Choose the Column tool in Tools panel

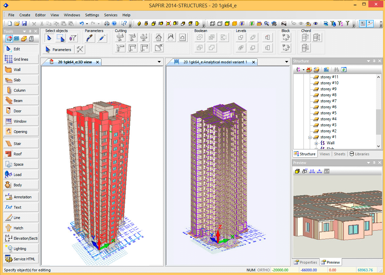pyautogui.click(x=21, y=90)
